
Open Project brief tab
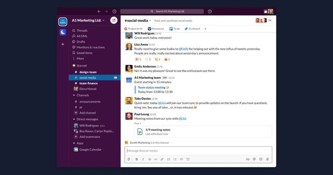point(133,29)
